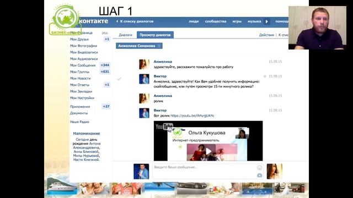Image resolution: width=353 pixels, height=198 pixels.
Task: Open Мои Настройки in sidebar
Action: (x=82, y=98)
